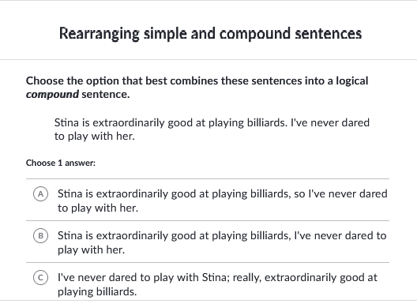Choose the answer using 'so I've never dared'
This screenshot has width=417, height=304.
[223, 201]
